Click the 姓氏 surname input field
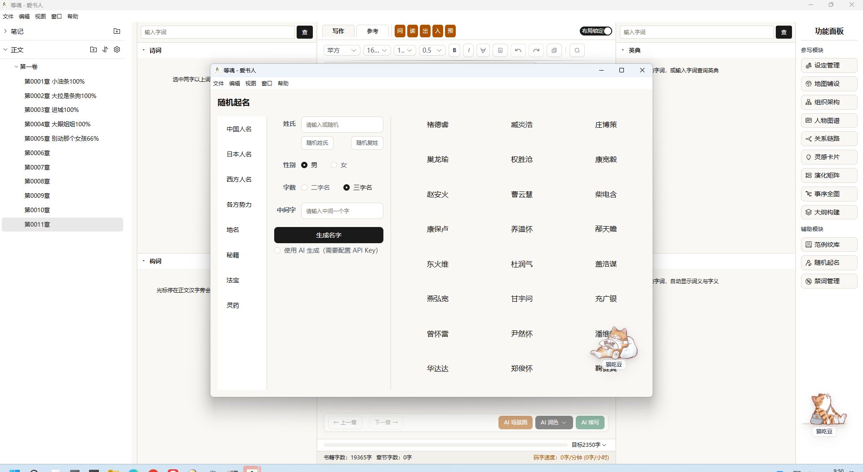This screenshot has width=863, height=472. point(342,125)
